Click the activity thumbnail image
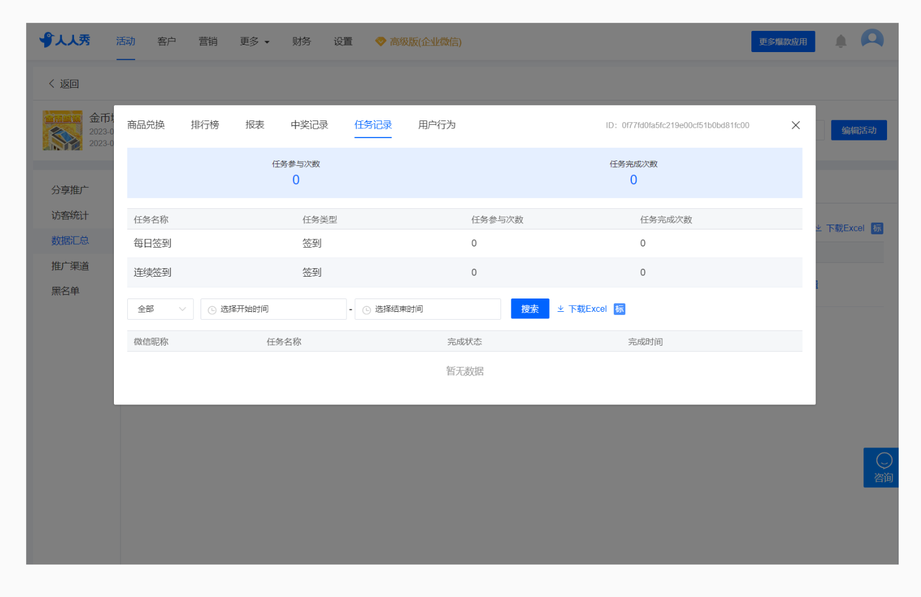Image resolution: width=921 pixels, height=597 pixels. point(62,130)
